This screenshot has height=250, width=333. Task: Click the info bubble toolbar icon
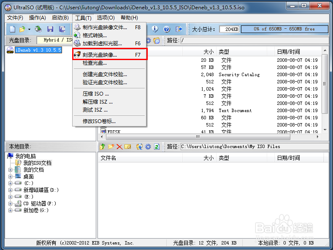[x=155, y=29]
